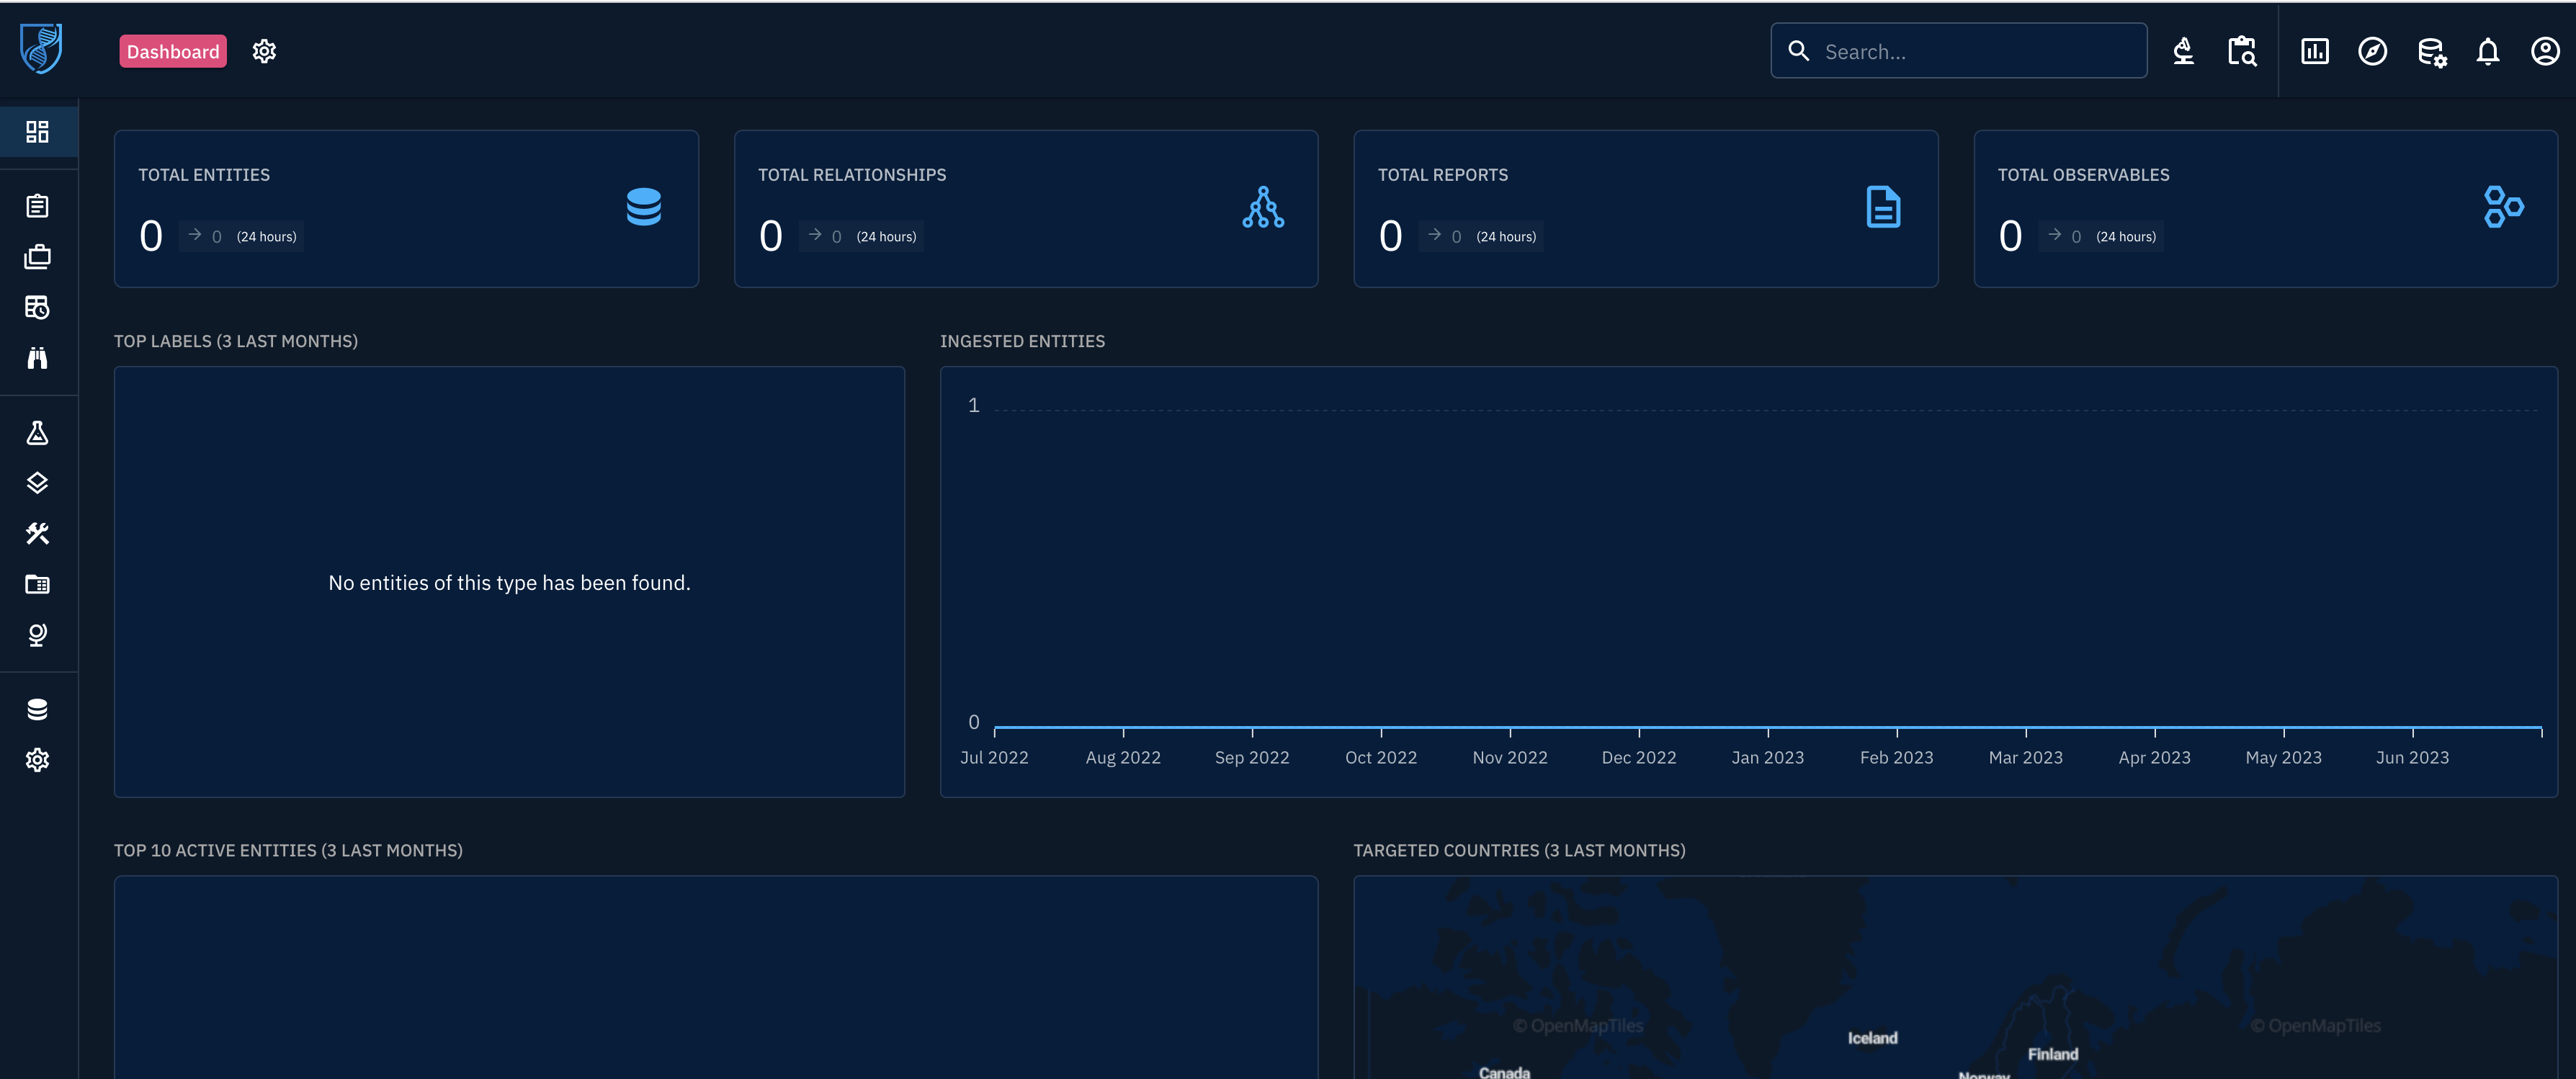This screenshot has width=2576, height=1079.
Task: Open dashboard customization via the gear next to Dashboard
Action: pyautogui.click(x=264, y=51)
